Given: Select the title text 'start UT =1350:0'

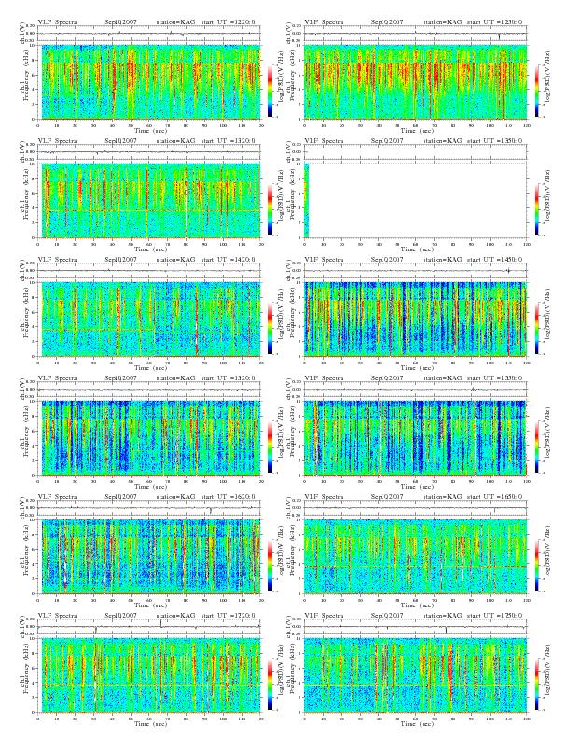Looking at the screenshot, I should (x=495, y=141).
